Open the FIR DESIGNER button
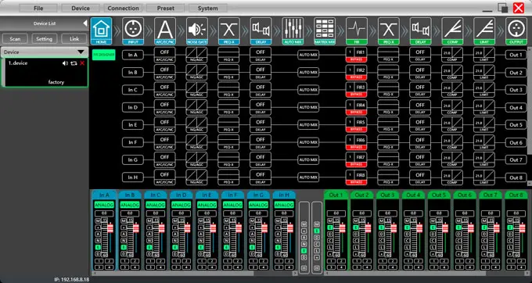The image size is (532, 283). pos(104,55)
